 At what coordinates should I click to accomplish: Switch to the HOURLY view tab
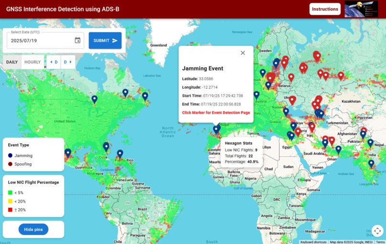tap(33, 62)
